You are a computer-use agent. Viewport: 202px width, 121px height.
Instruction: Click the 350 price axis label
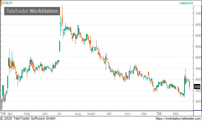click(198, 90)
